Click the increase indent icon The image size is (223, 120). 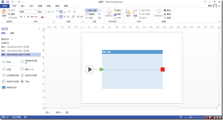click(82, 17)
